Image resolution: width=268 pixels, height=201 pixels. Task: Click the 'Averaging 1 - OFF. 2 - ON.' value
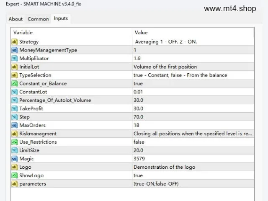166,42
